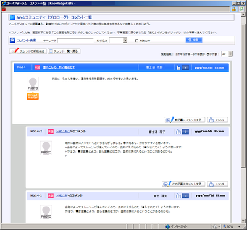
Task: Open the filter dropdown beside keyword field
Action: 125,40
